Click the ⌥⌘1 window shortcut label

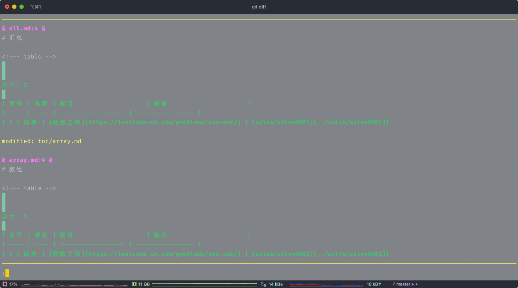click(35, 7)
